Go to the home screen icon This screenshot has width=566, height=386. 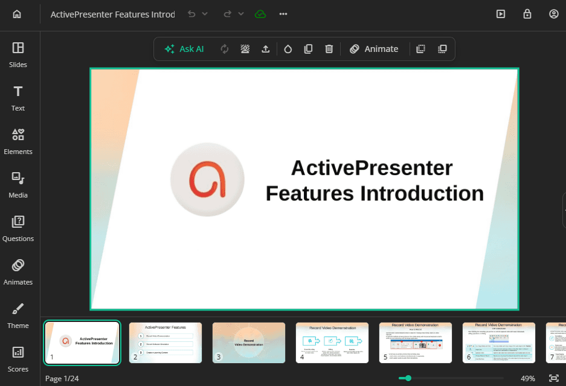(17, 14)
